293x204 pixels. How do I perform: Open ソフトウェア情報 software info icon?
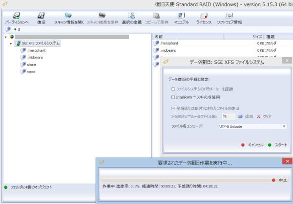point(229,16)
